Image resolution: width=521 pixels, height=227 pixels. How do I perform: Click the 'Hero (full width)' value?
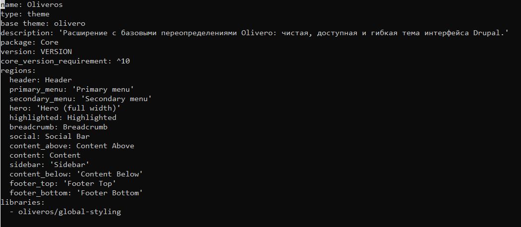[x=78, y=108]
